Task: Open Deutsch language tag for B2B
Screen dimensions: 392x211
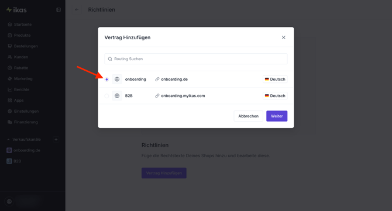Action: point(275,96)
